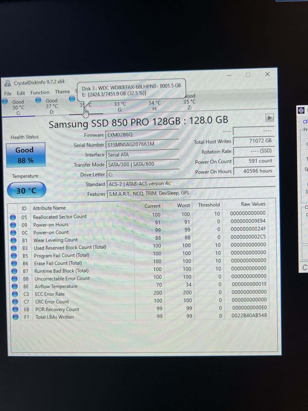Click the Features field with S.M.A.R.T., NCQ
The image size is (308, 411).
point(191,193)
